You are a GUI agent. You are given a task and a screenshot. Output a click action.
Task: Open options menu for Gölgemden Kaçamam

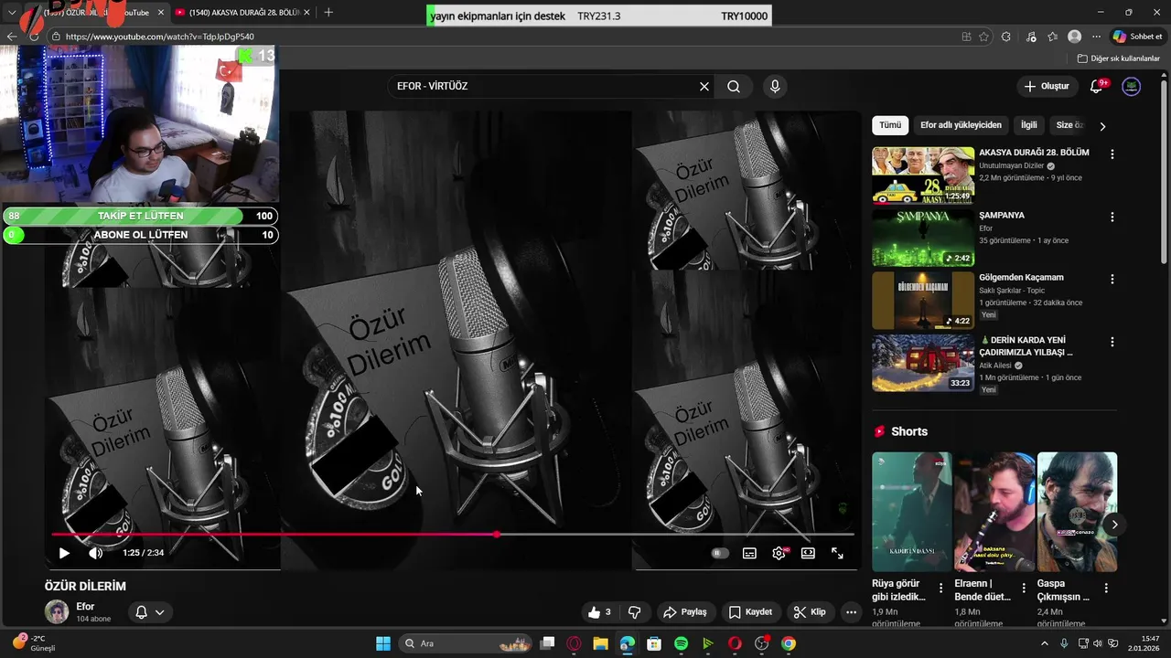click(x=1112, y=280)
